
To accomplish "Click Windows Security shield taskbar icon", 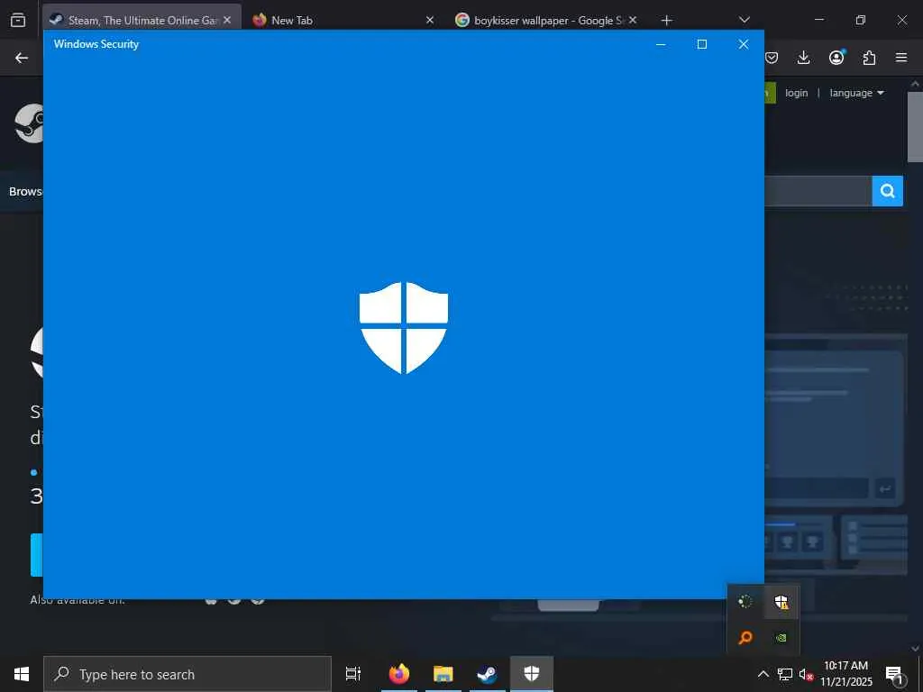I will [532, 674].
